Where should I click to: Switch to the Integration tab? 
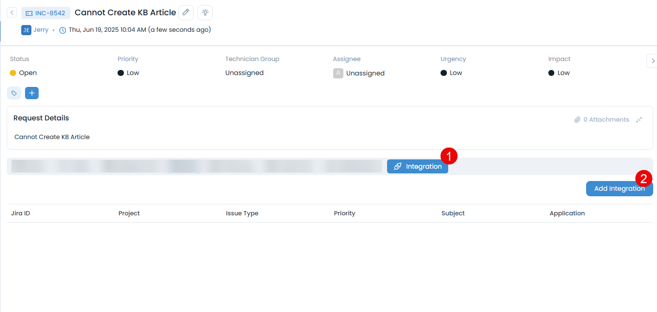pyautogui.click(x=418, y=166)
